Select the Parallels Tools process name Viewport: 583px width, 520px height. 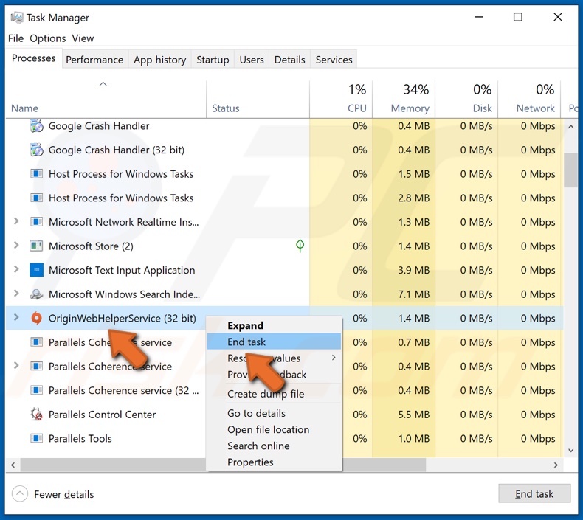[80, 439]
